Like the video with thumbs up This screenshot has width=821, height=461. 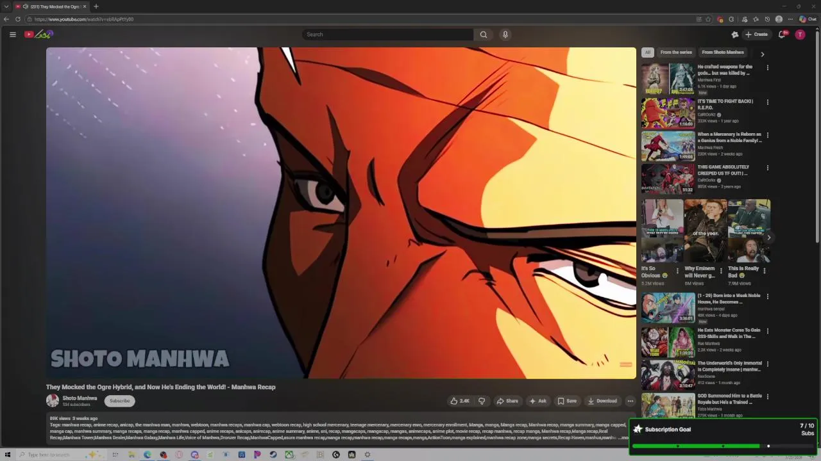(460, 401)
